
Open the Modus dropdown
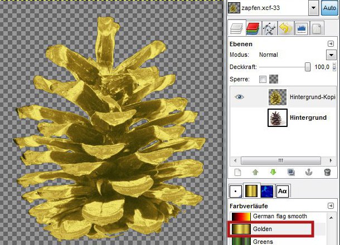(331, 55)
